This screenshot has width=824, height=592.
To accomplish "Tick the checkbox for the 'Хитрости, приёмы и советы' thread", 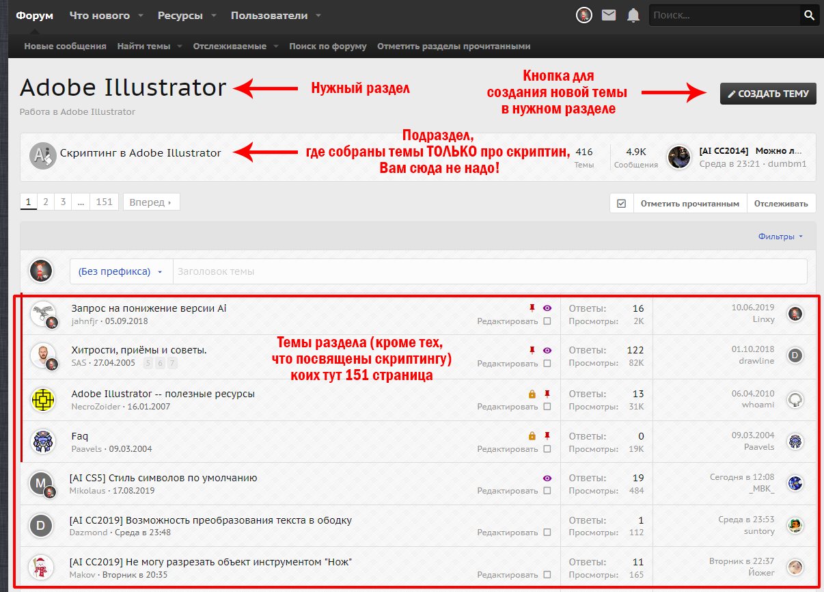I will 547,364.
